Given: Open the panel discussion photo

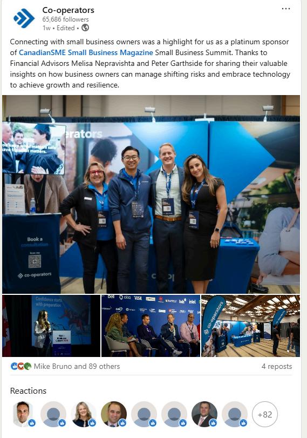Looking at the screenshot, I should [151, 326].
